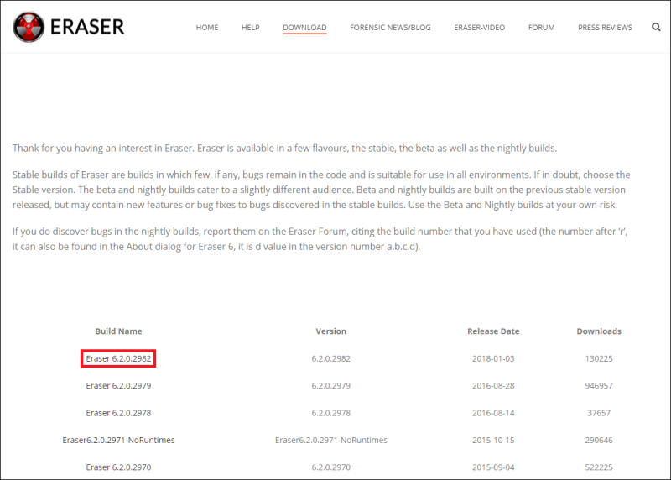Screen dimensions: 671x480
Task: Select the version cell 6.2.0.2979
Action: (x=330, y=386)
